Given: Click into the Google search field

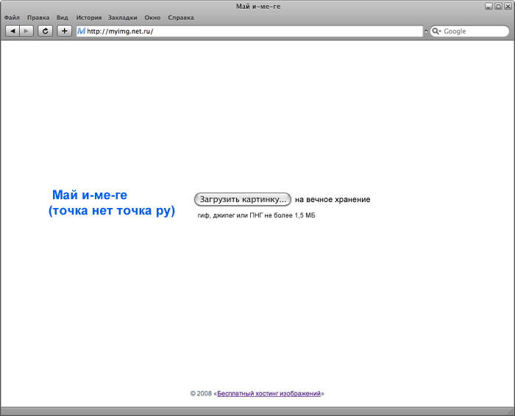Looking at the screenshot, I should tap(471, 32).
